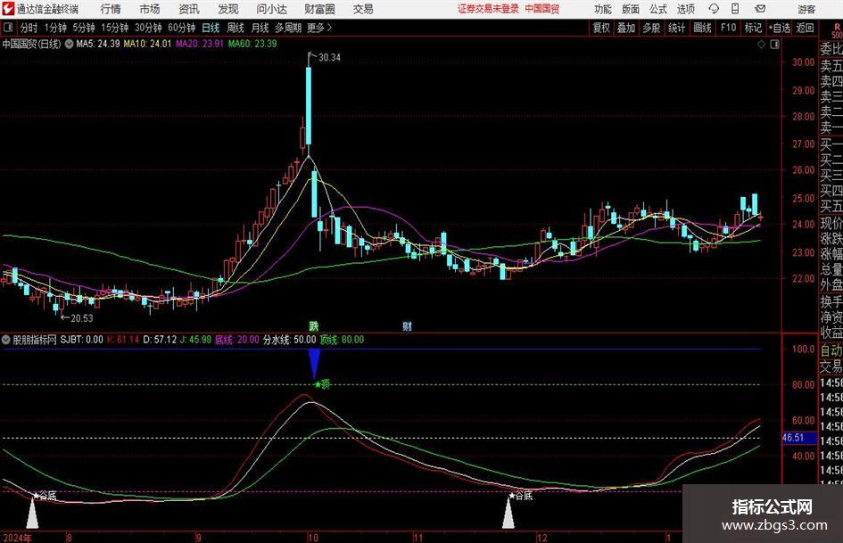Click 证券交易未登录 login status link
This screenshot has width=843, height=543.
tap(489, 9)
